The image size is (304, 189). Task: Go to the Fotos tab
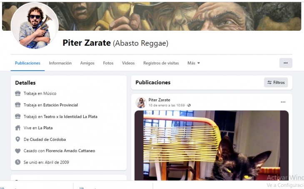click(108, 63)
